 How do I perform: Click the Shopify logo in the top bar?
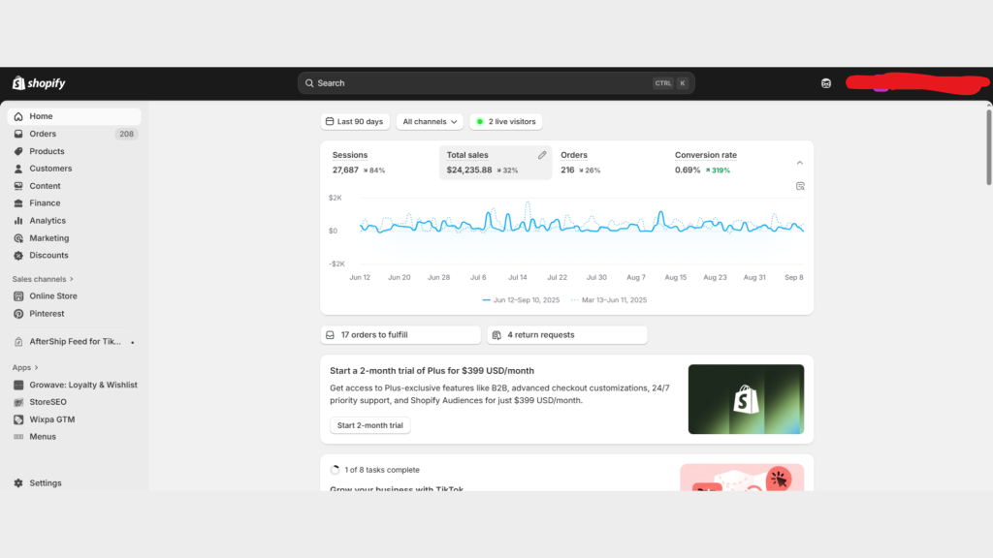tap(39, 83)
